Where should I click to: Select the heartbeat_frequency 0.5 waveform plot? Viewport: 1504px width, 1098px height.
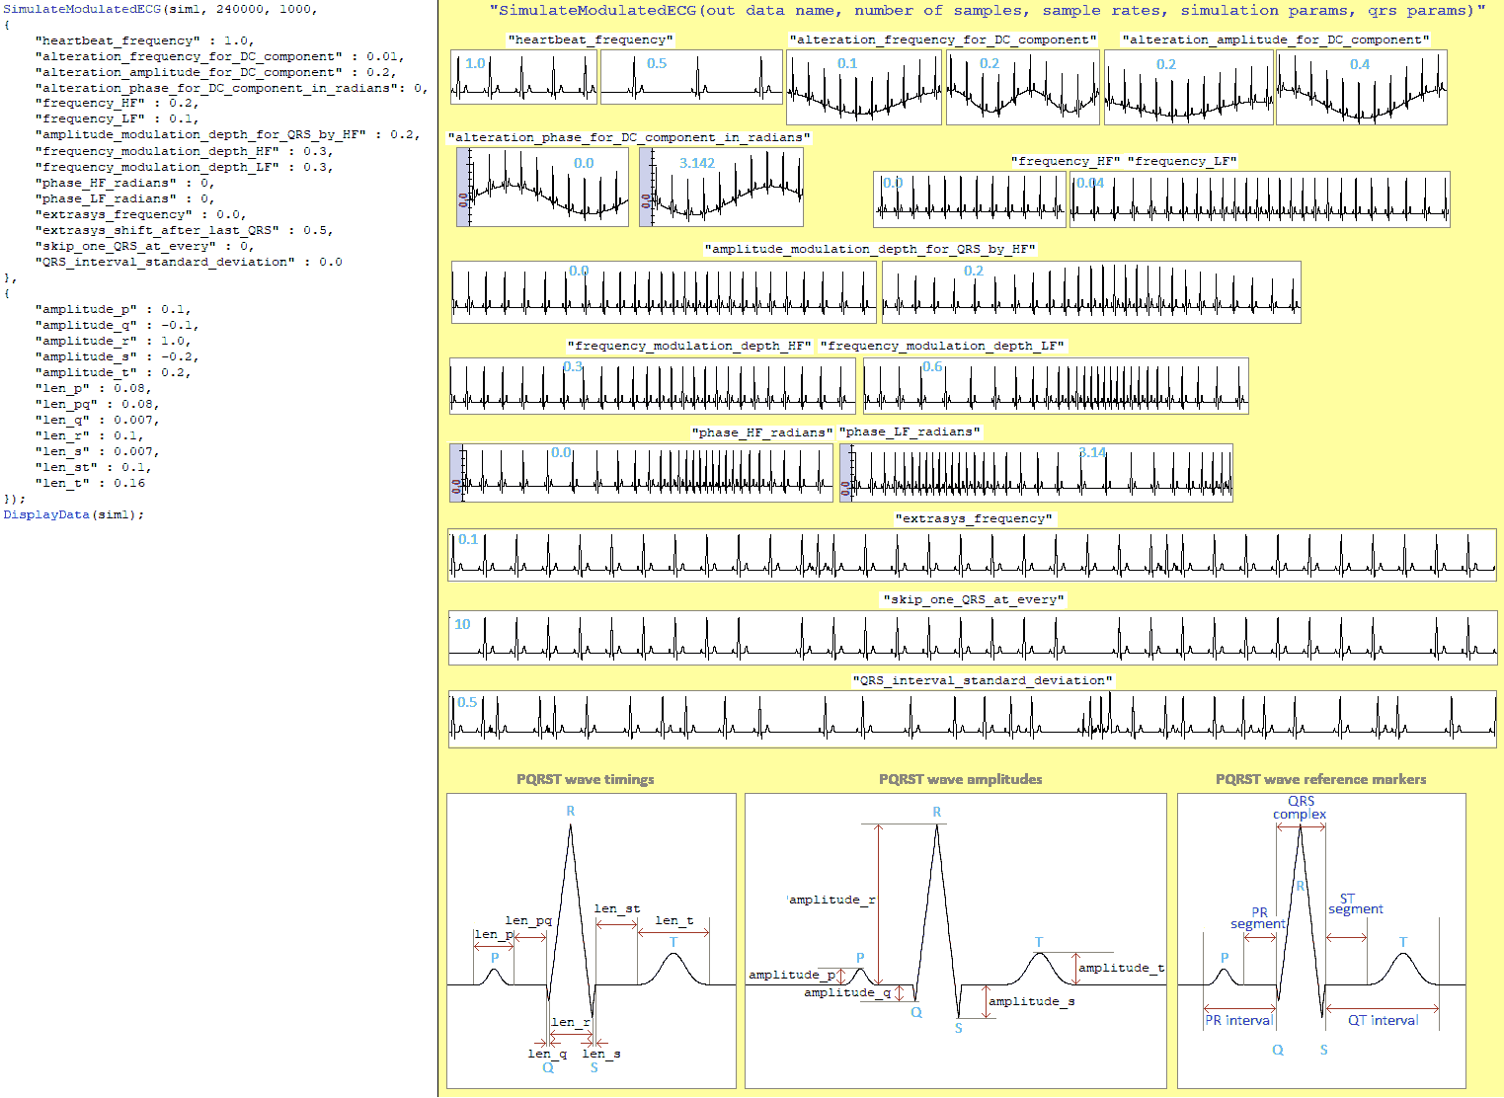click(690, 77)
